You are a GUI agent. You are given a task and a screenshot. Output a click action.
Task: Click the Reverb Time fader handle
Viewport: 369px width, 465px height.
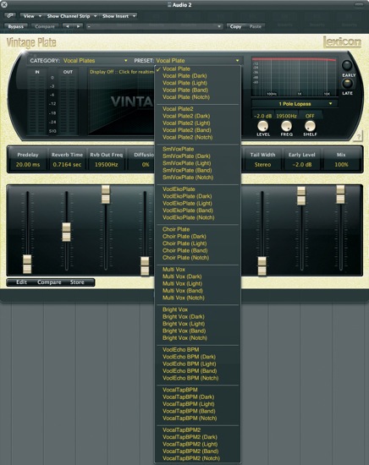click(66, 232)
